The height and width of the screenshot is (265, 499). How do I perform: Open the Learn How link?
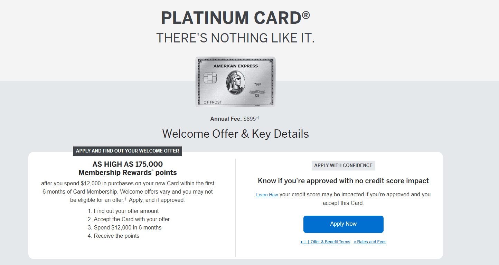click(x=267, y=195)
